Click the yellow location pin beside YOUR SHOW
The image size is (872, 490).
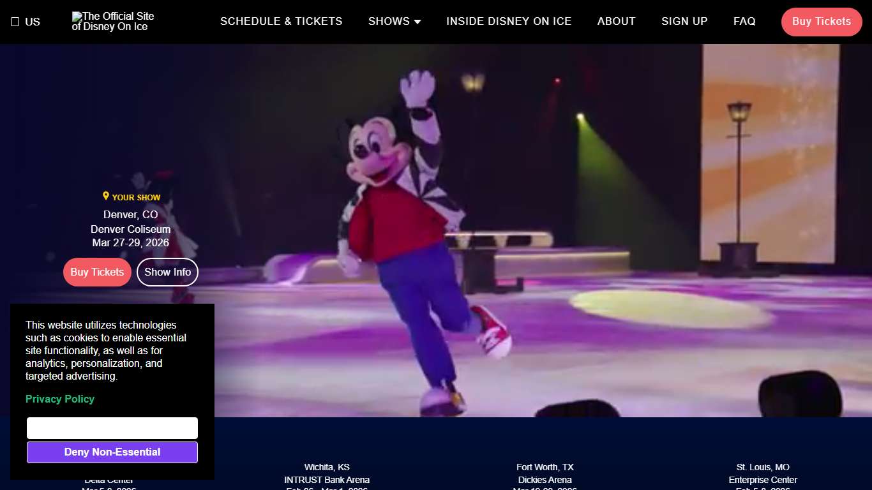coord(106,196)
